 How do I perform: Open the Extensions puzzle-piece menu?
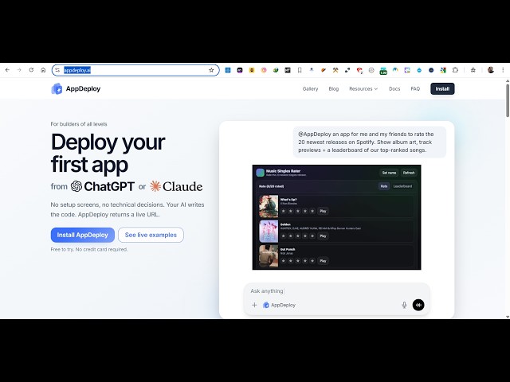click(x=455, y=70)
